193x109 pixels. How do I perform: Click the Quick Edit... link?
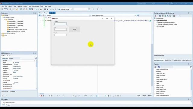pyautogui.click(x=13, y=91)
